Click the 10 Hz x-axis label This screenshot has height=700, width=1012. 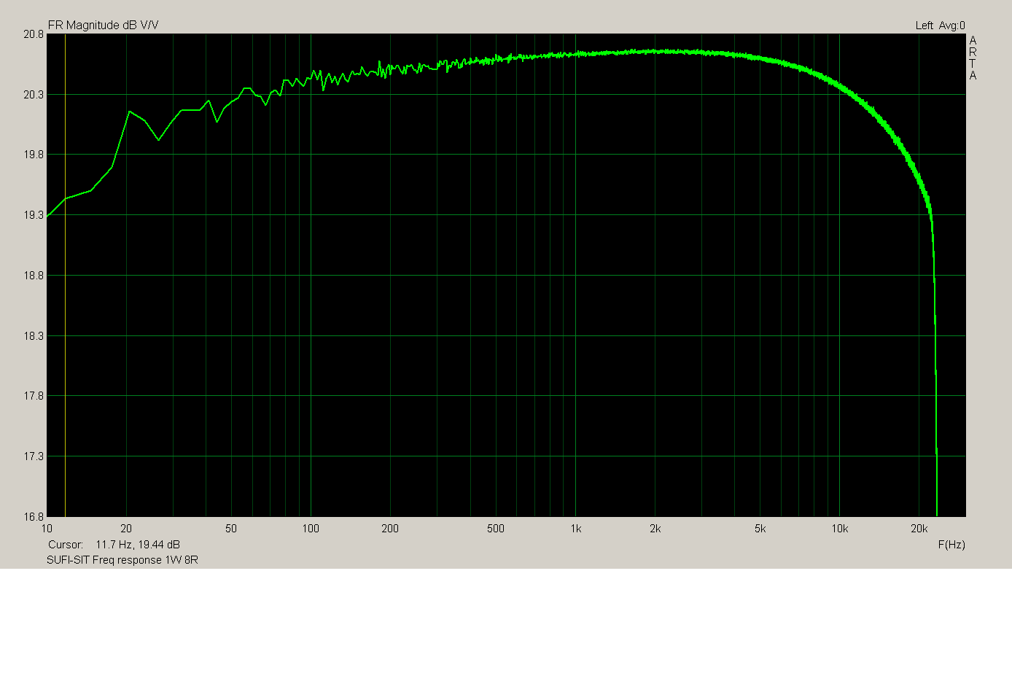47,529
